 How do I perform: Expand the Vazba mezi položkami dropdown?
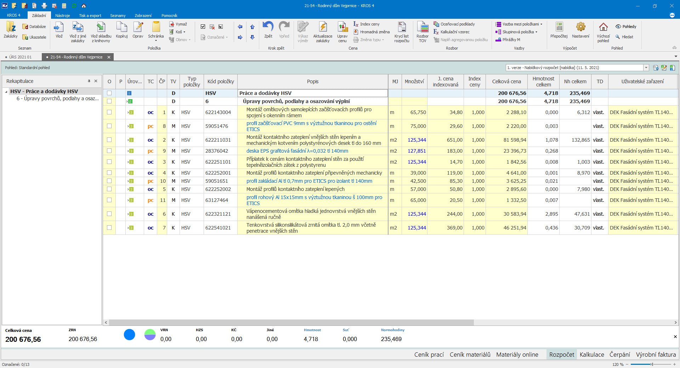tap(541, 24)
